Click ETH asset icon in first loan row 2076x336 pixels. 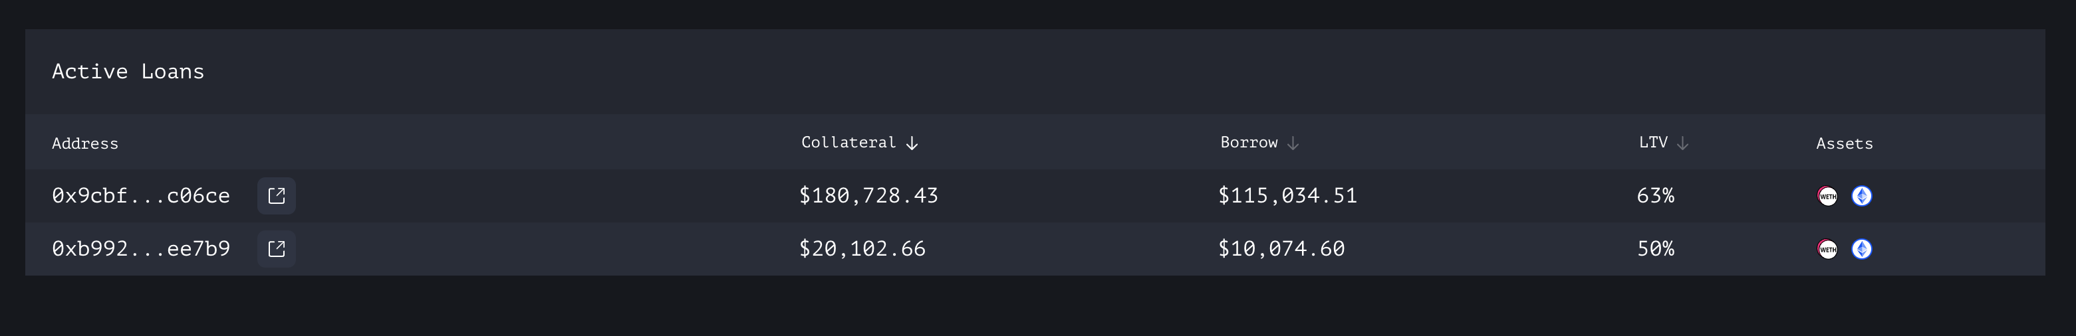(x=1862, y=196)
